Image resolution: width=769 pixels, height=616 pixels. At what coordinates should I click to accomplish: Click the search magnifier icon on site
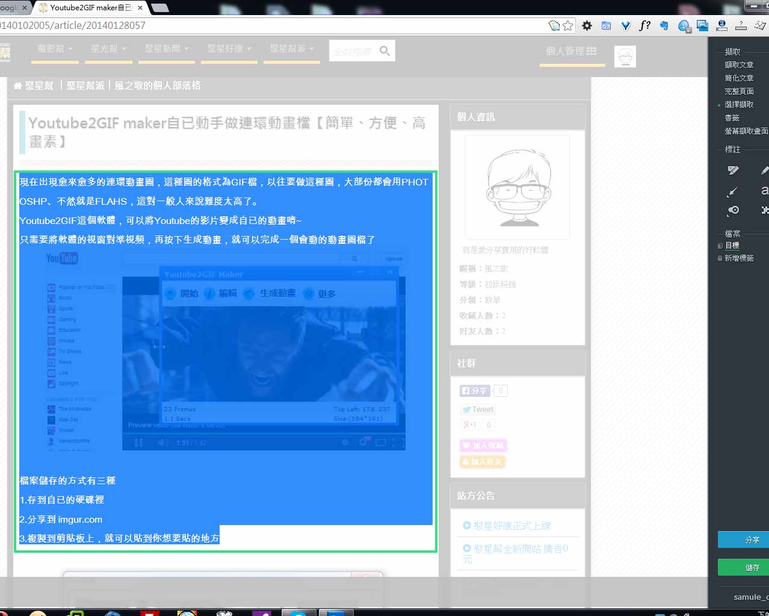[x=385, y=51]
